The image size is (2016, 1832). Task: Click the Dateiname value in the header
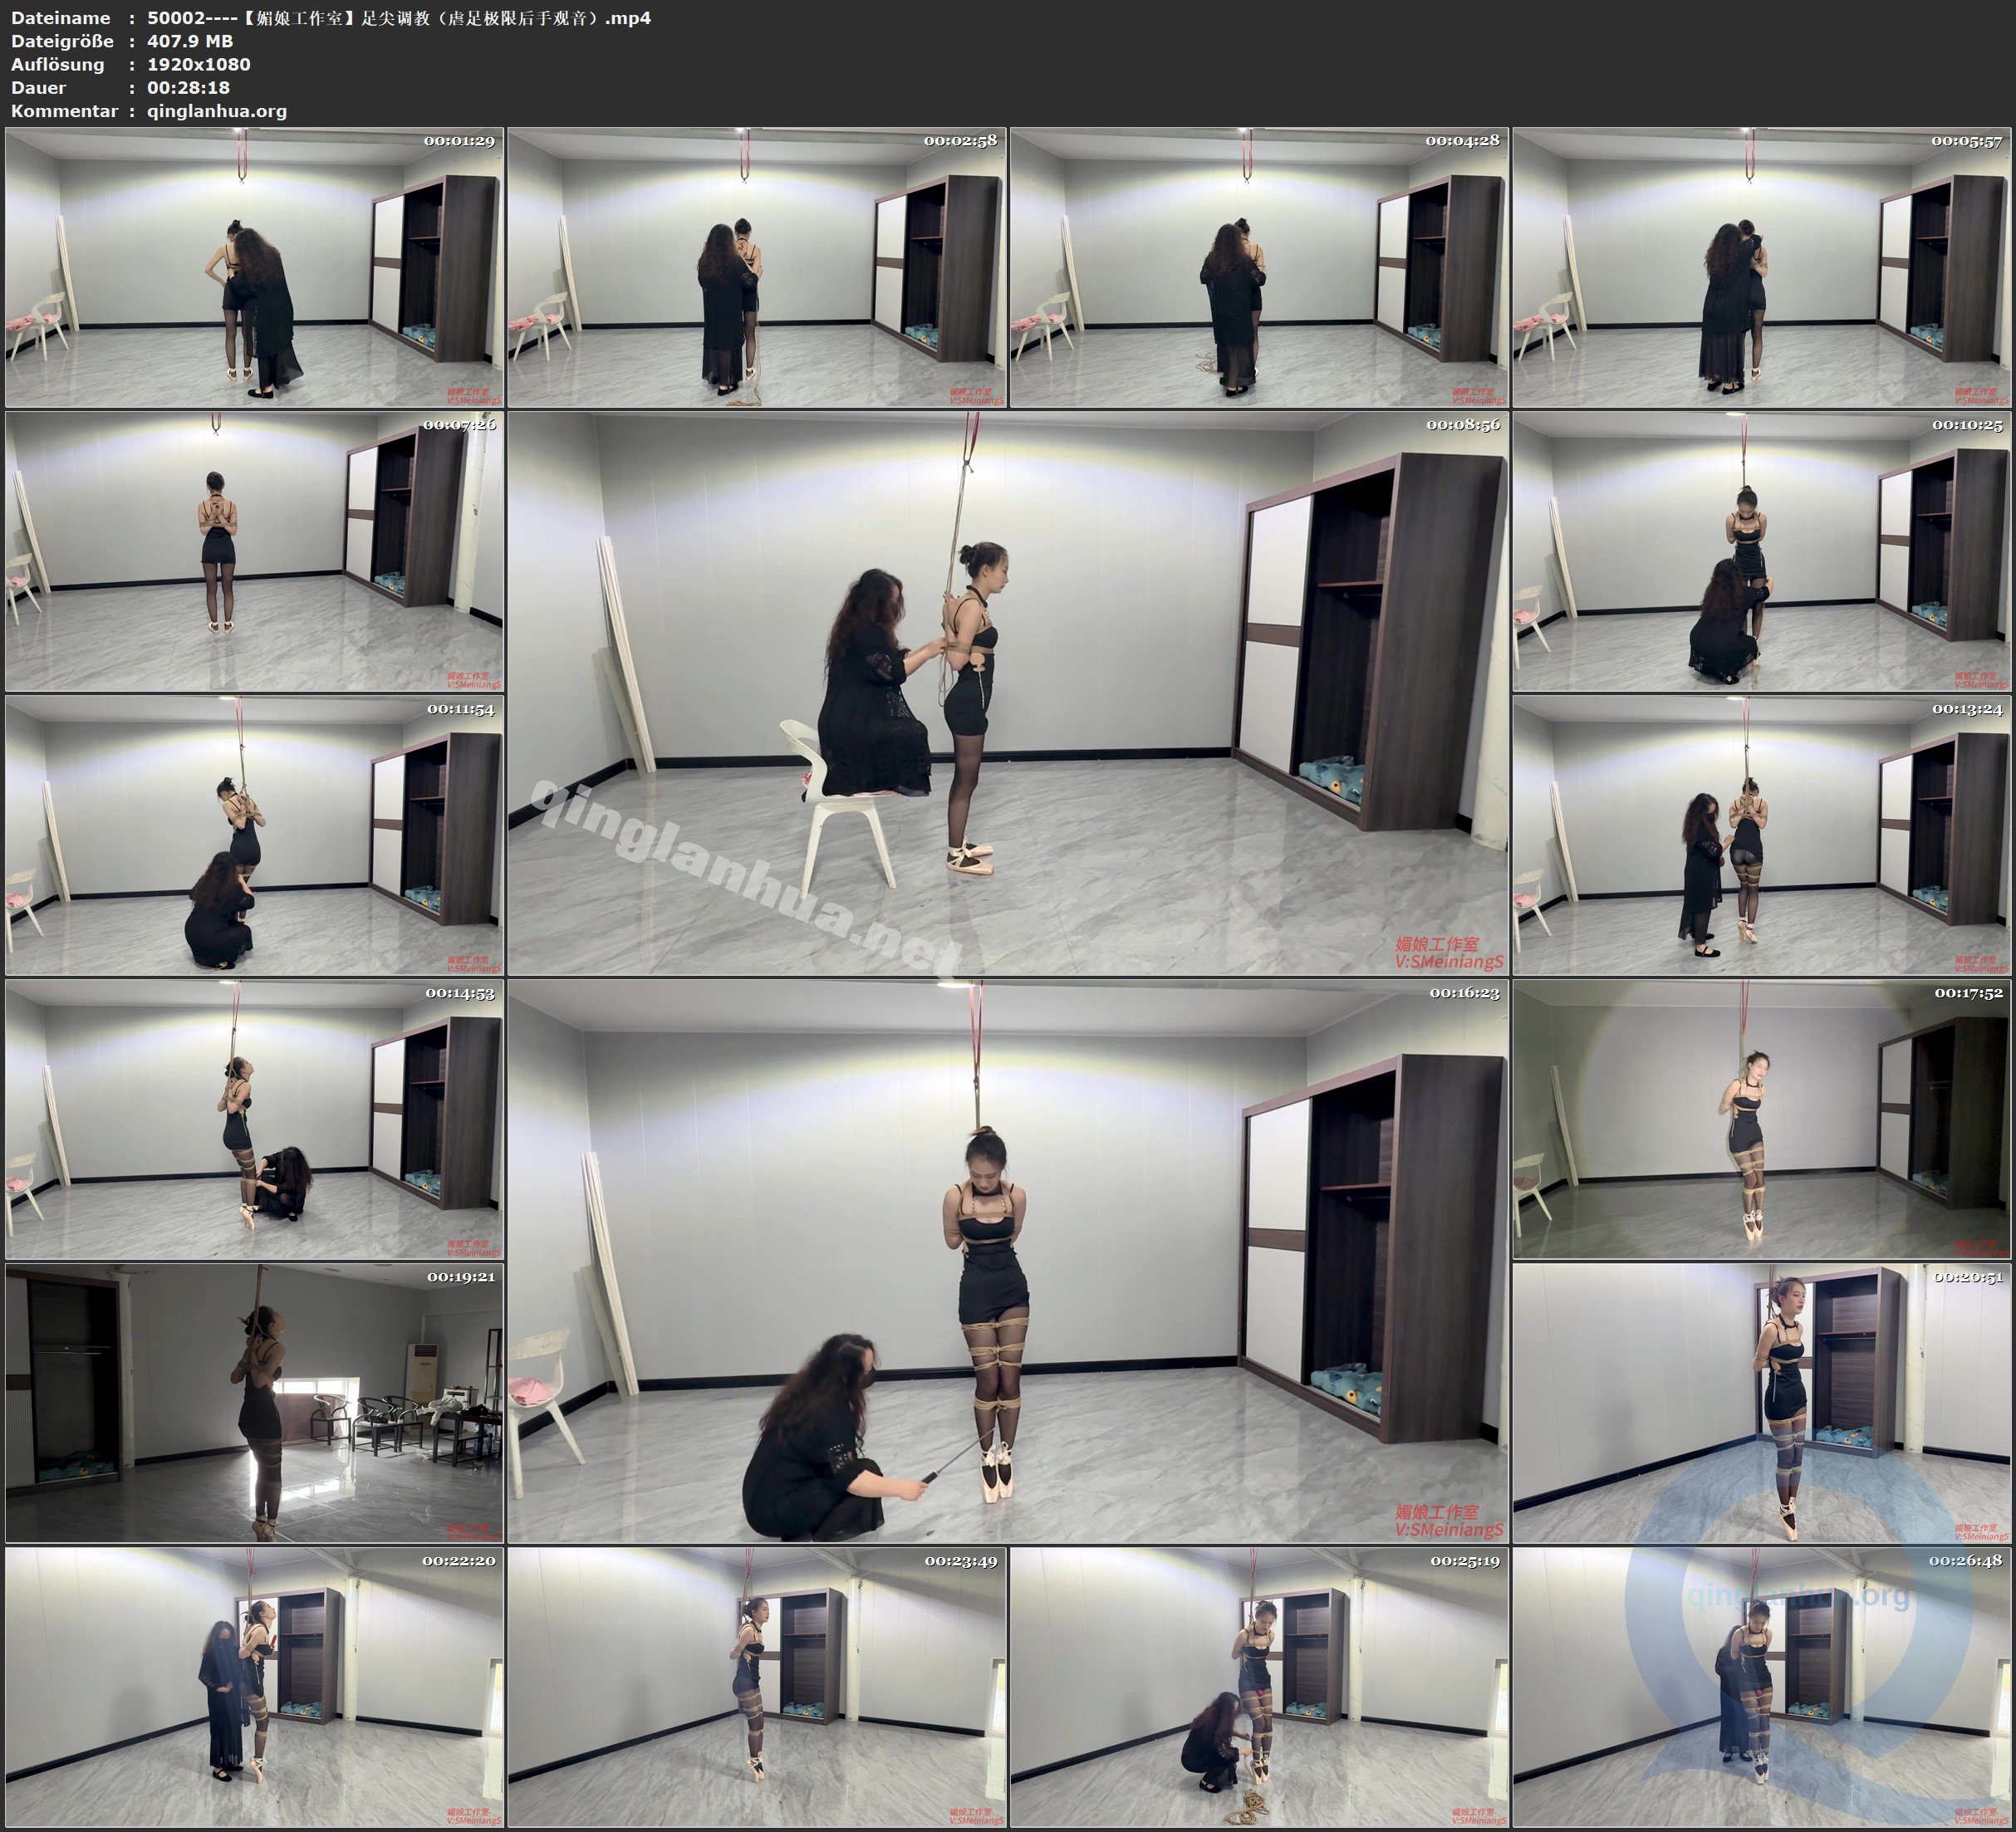point(399,18)
